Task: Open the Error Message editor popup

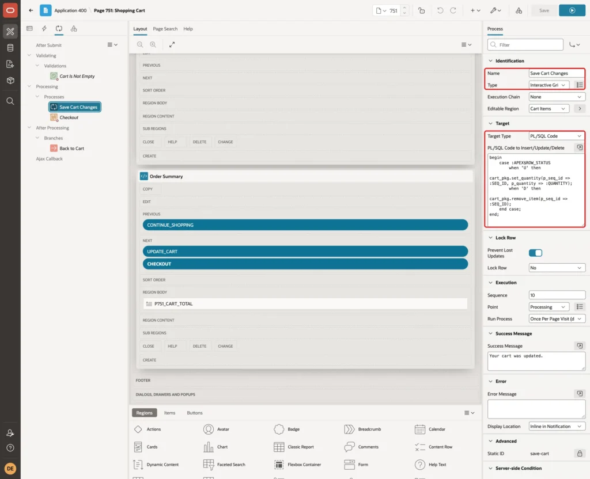Action: (x=580, y=394)
